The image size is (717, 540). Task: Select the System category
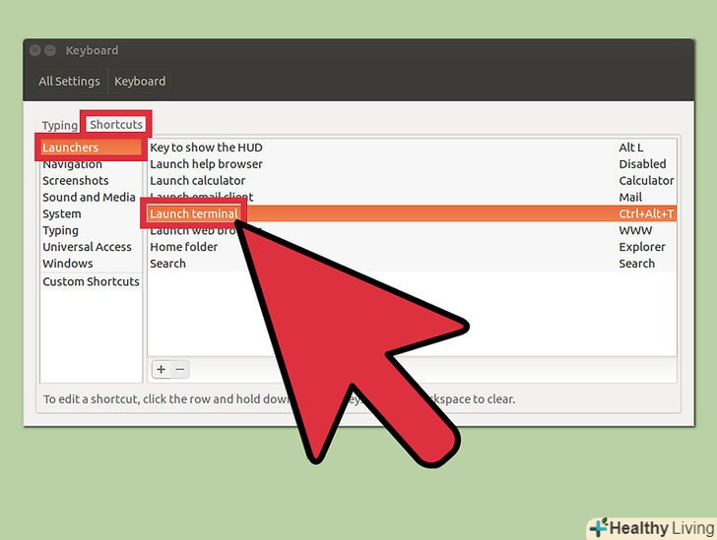coord(91,213)
